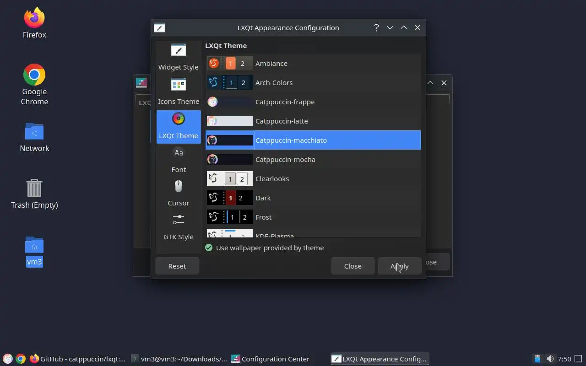Open the vm3 home folder icon
The height and width of the screenshot is (366, 586).
coord(34,252)
